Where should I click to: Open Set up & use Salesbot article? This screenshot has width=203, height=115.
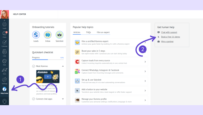coord(110,81)
